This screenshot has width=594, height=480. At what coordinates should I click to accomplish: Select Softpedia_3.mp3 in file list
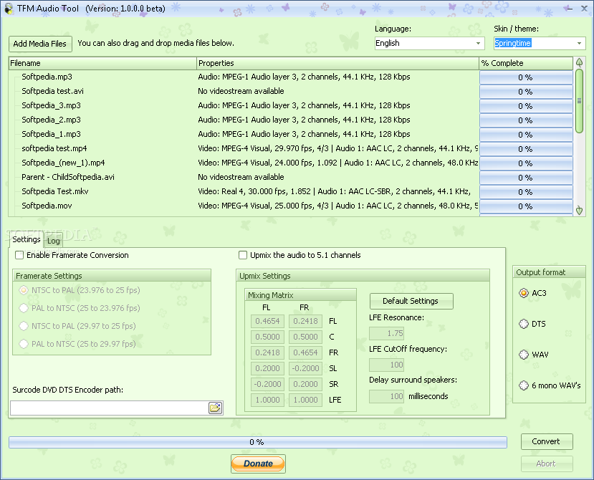pos(51,106)
